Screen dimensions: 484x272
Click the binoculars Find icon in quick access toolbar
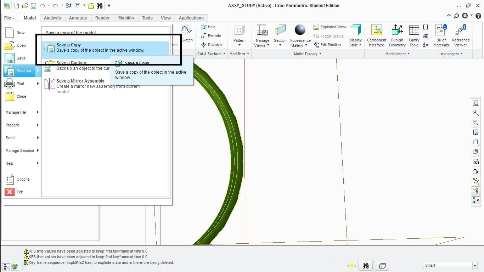pos(100,6)
